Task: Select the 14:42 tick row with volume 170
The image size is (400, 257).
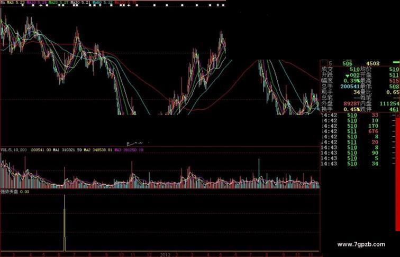Action: [x=350, y=126]
